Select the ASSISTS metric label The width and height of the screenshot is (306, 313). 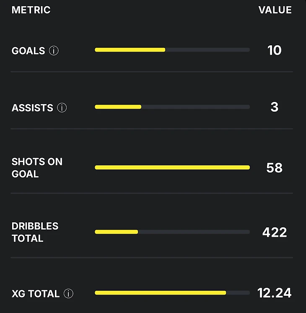click(x=32, y=108)
